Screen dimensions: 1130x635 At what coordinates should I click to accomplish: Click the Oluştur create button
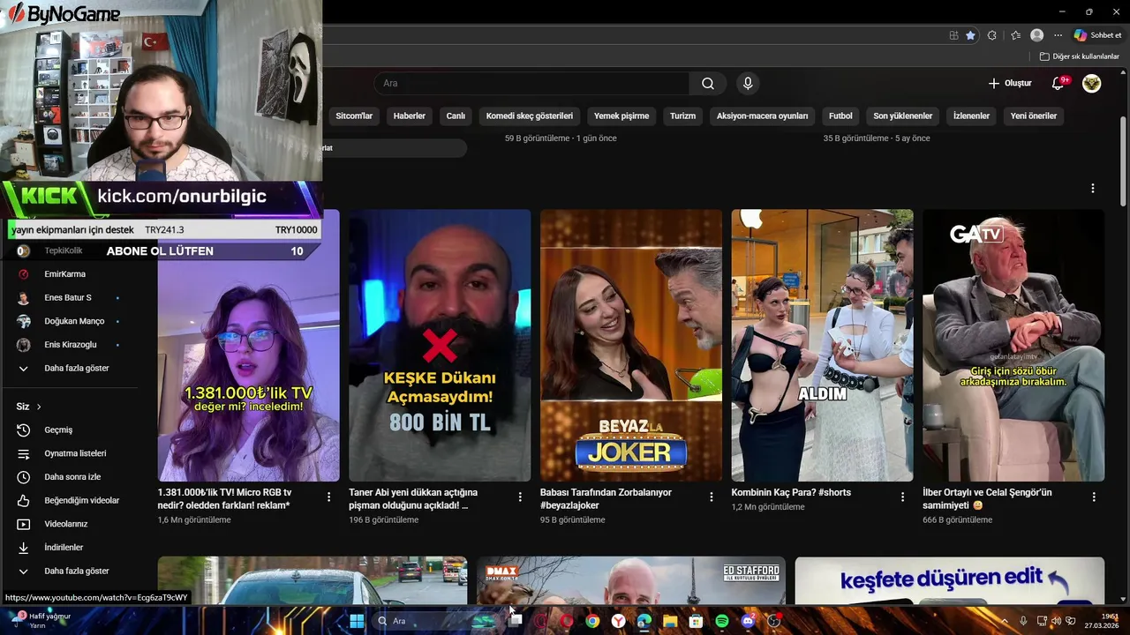[1010, 83]
